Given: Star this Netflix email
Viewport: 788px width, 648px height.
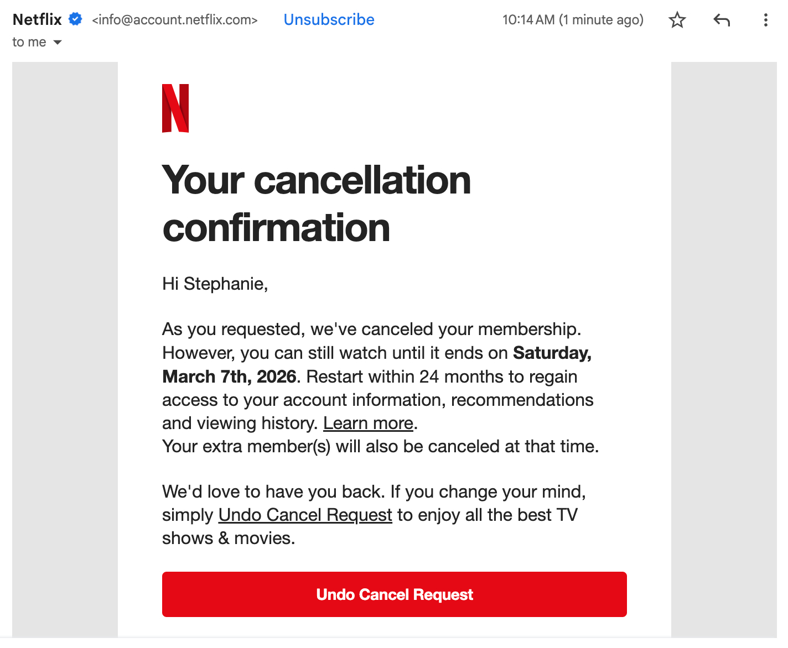Looking at the screenshot, I should pos(677,20).
